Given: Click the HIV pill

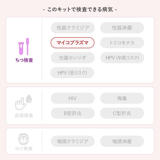Looking at the screenshot, I should [x=73, y=98].
